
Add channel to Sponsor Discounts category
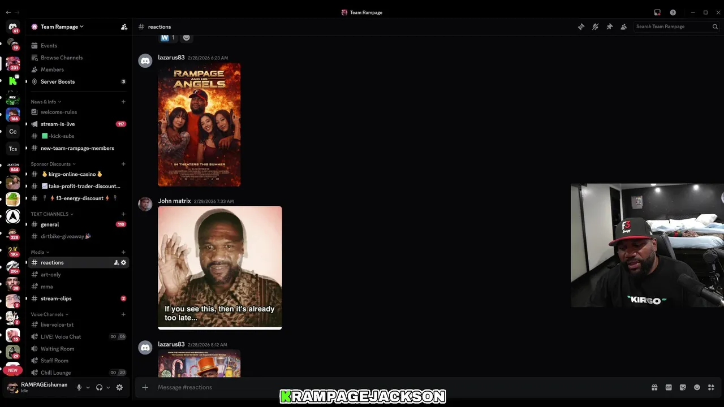pos(123,164)
